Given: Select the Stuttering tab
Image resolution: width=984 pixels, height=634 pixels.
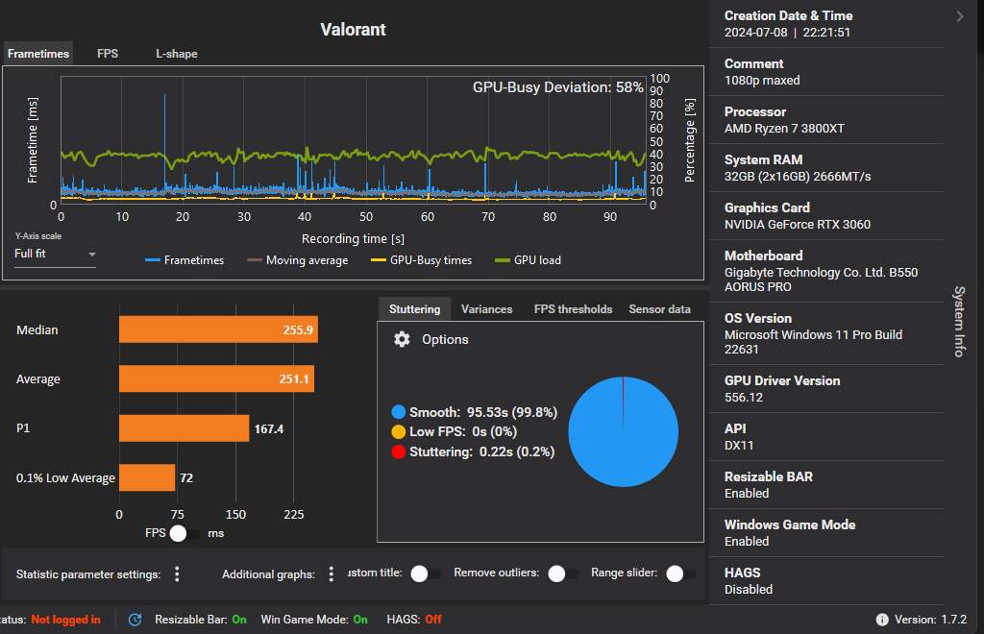Looking at the screenshot, I should [x=415, y=309].
